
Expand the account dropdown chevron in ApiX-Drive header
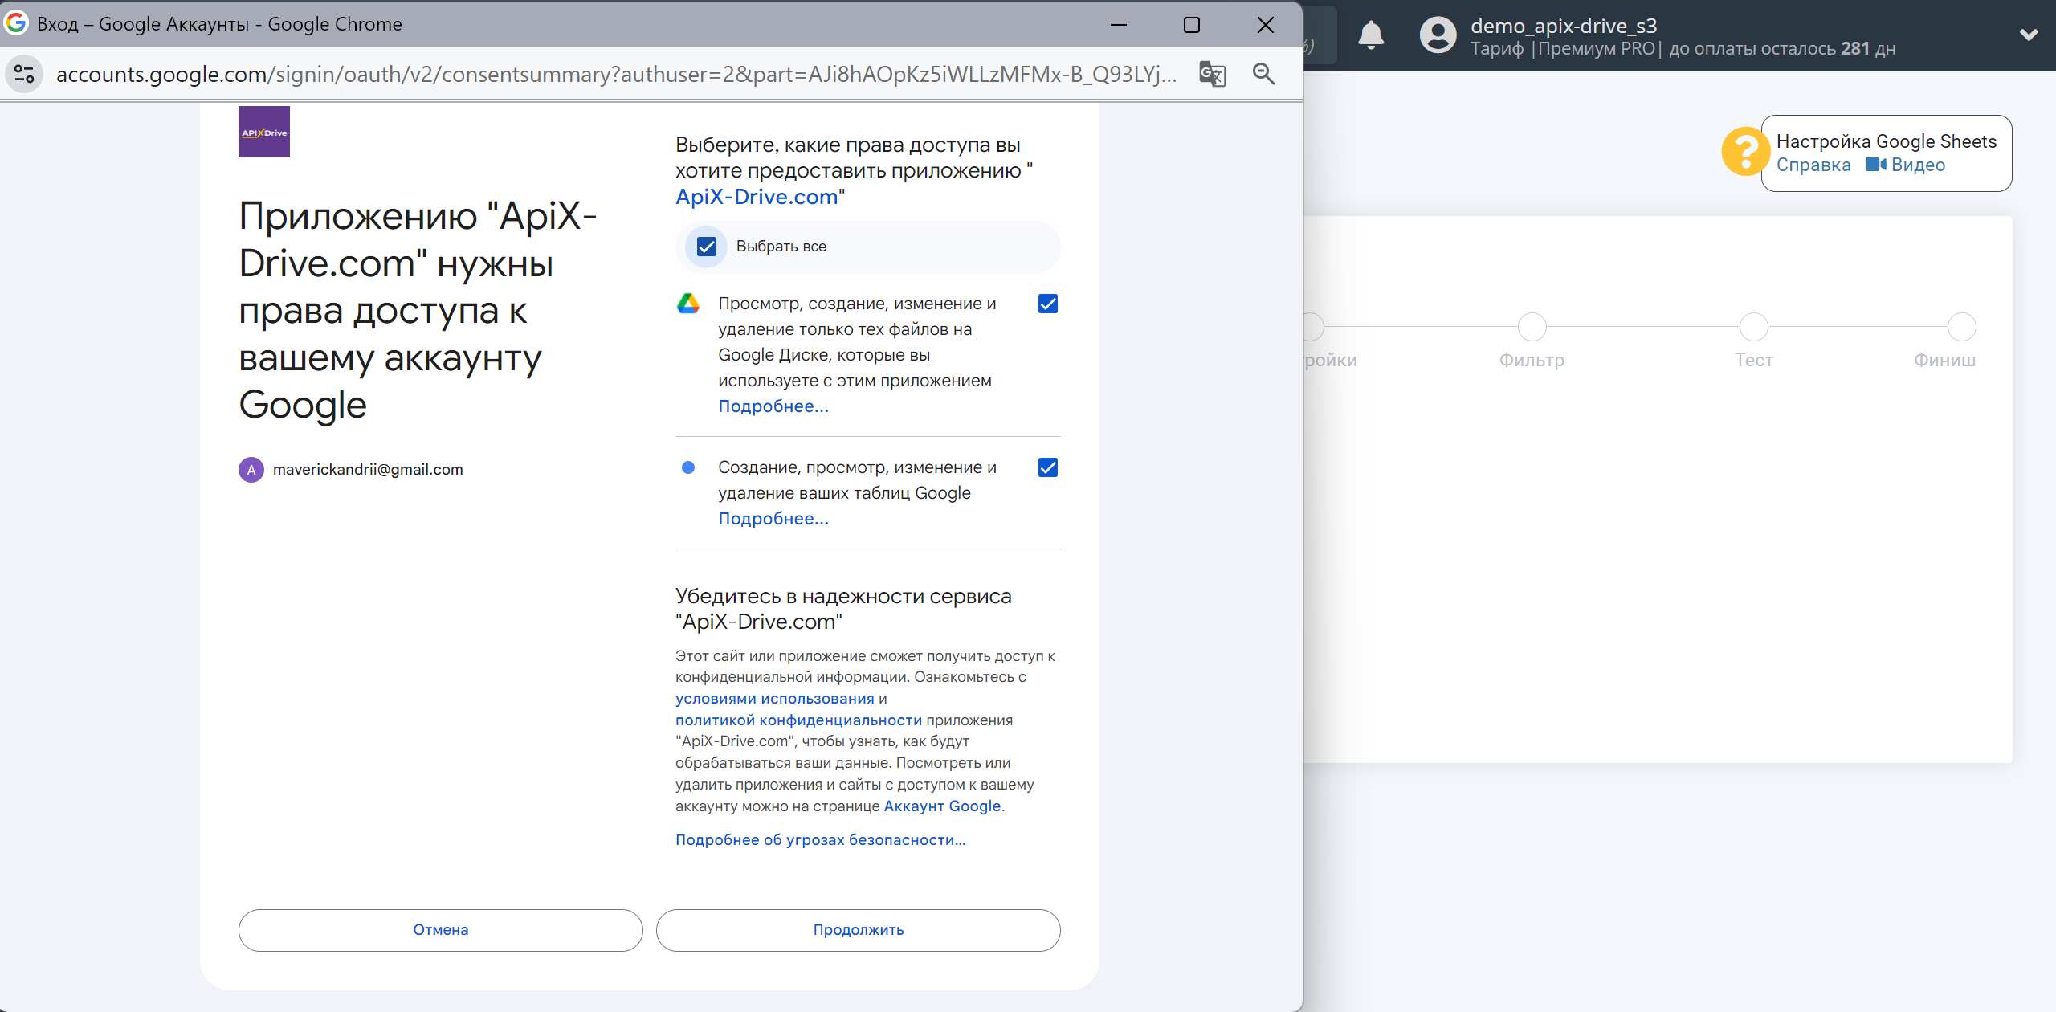coord(2029,35)
